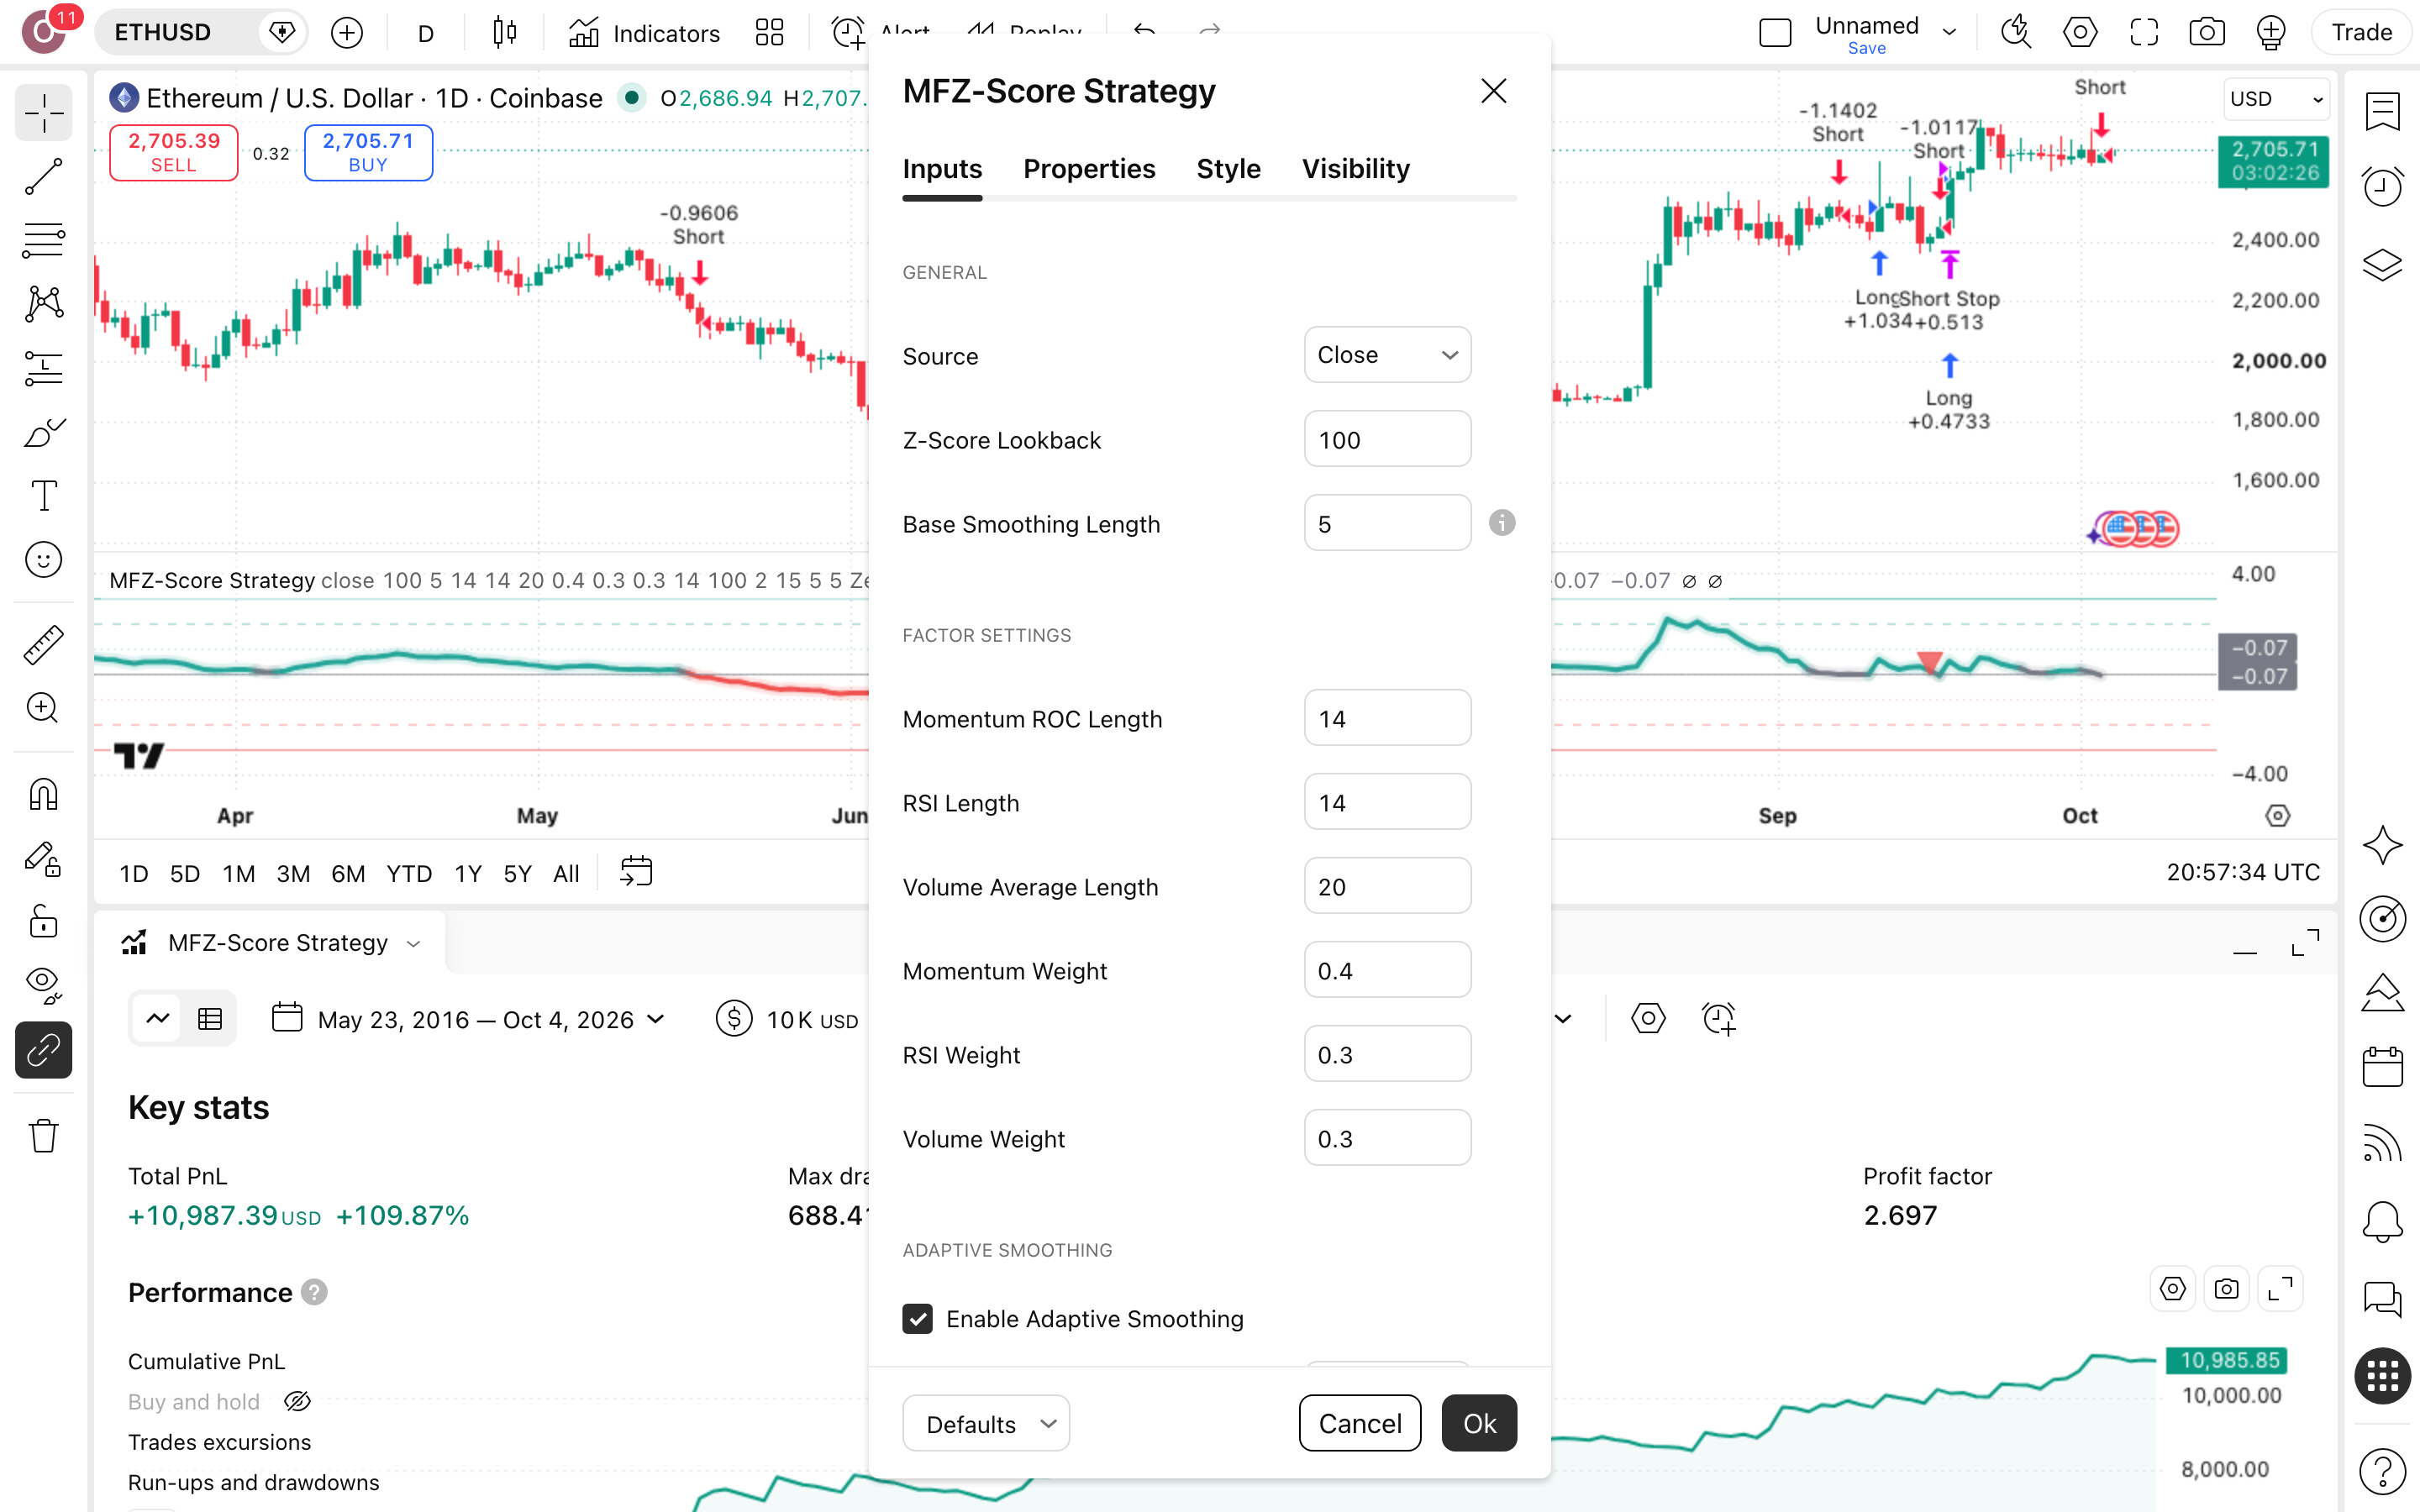Show Buy and hold line
The image size is (2420, 1512).
click(x=297, y=1402)
